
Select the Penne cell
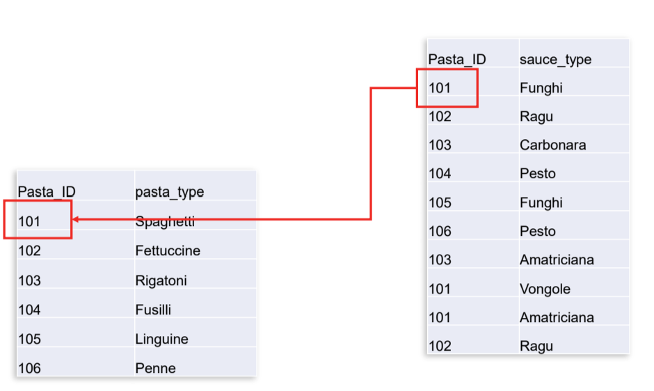coord(155,368)
